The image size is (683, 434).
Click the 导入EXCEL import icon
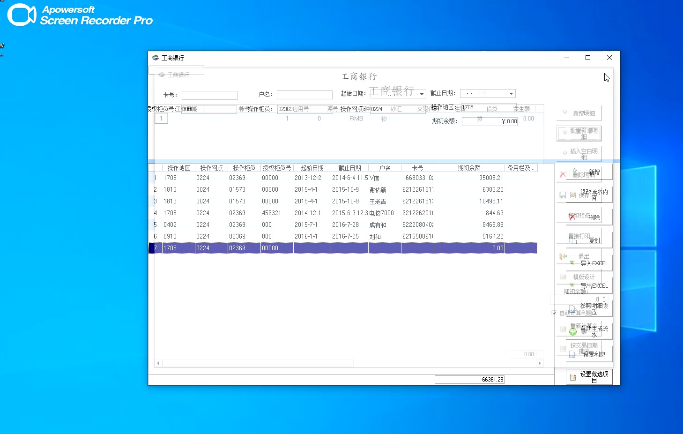point(572,263)
